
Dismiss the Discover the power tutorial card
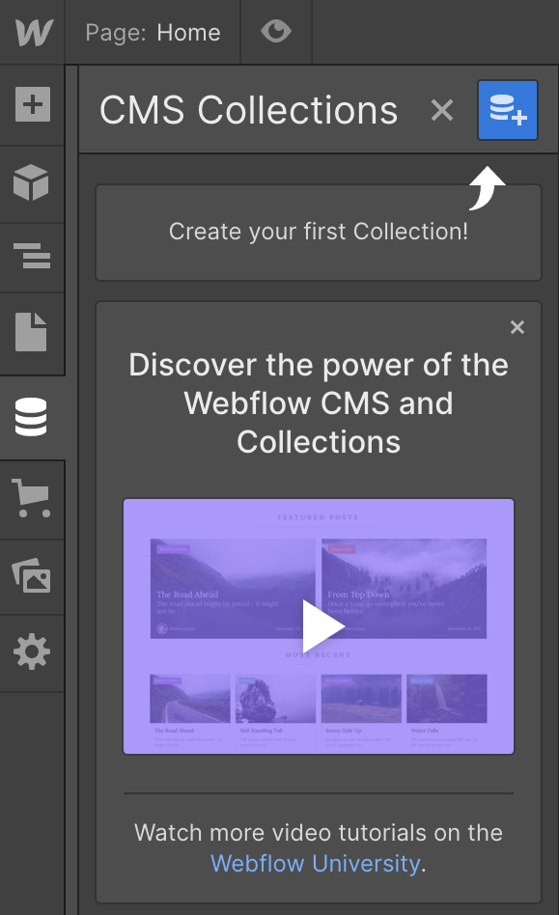(x=517, y=327)
